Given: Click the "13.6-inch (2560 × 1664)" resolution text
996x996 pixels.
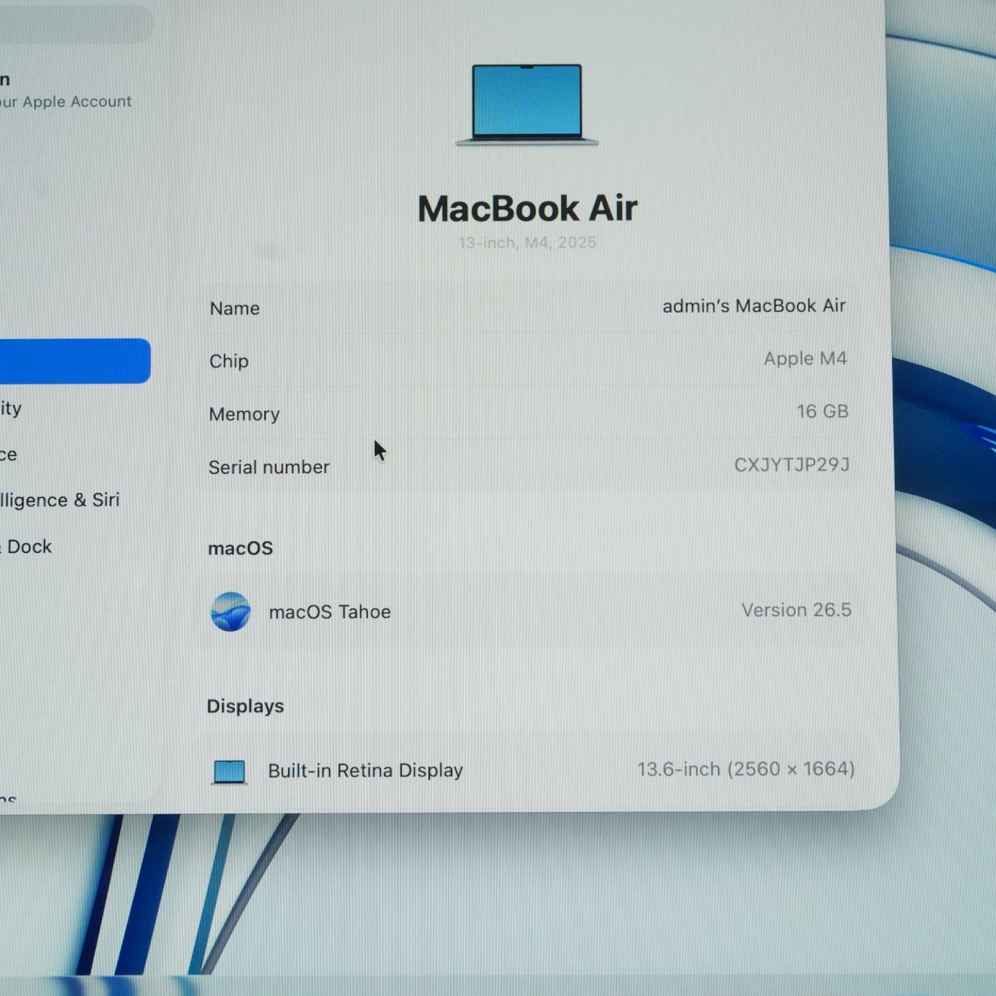Looking at the screenshot, I should (746, 769).
